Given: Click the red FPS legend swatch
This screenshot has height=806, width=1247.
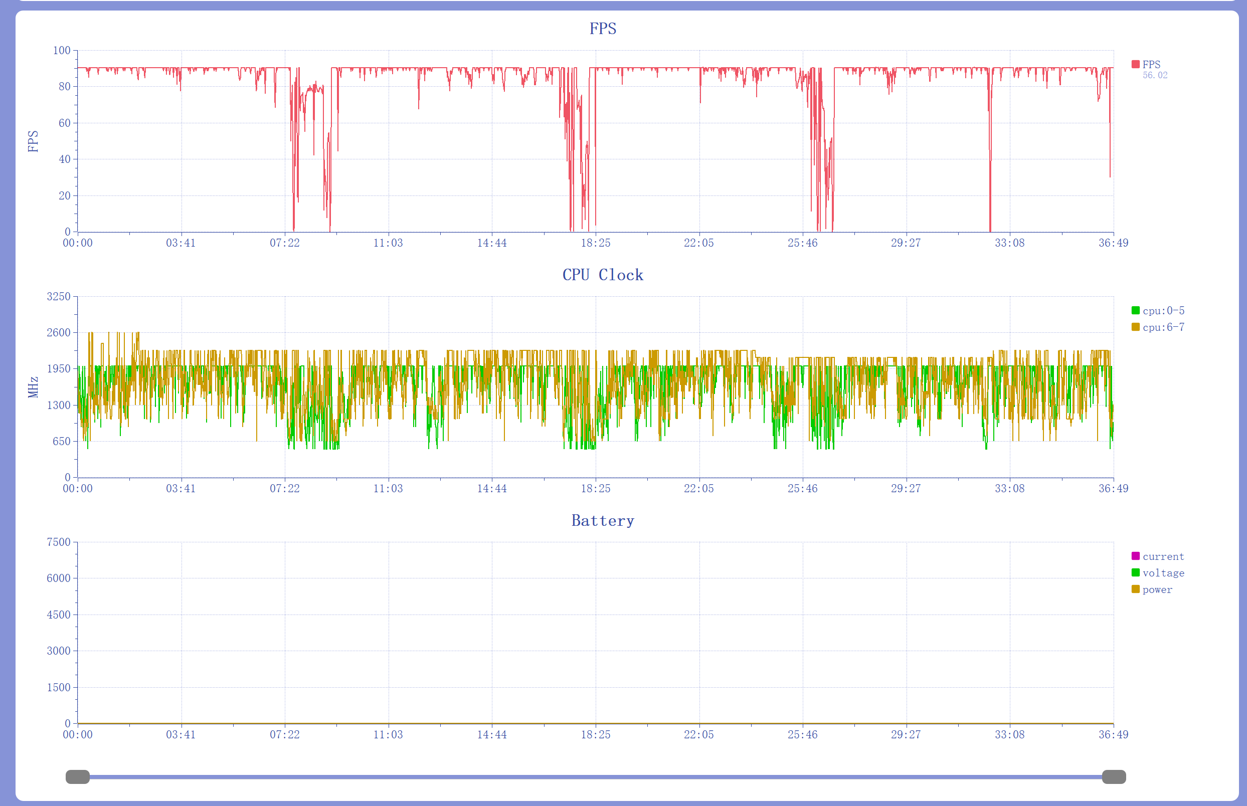Looking at the screenshot, I should tap(1135, 64).
